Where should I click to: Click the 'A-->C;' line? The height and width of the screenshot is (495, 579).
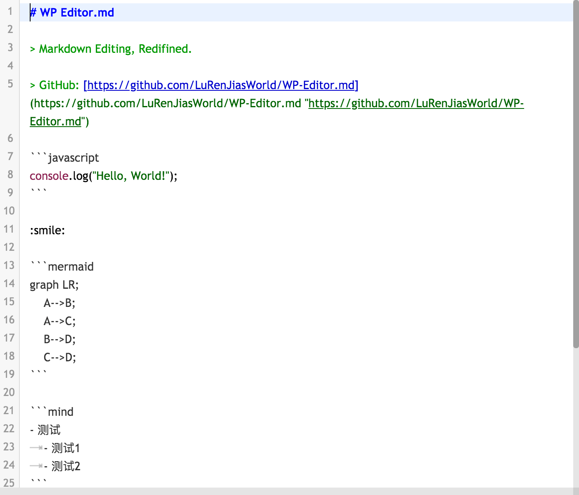[x=60, y=321]
